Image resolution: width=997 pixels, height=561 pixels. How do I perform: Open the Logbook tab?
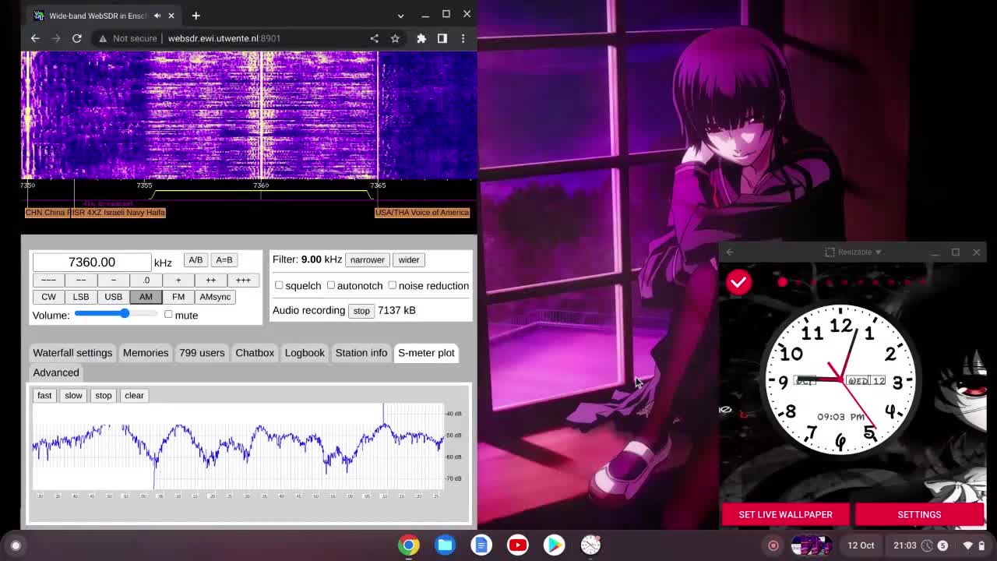(305, 353)
